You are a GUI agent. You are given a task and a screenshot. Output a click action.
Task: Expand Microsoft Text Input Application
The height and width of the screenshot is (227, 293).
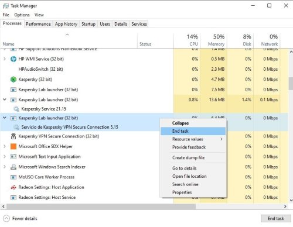coord(5,156)
